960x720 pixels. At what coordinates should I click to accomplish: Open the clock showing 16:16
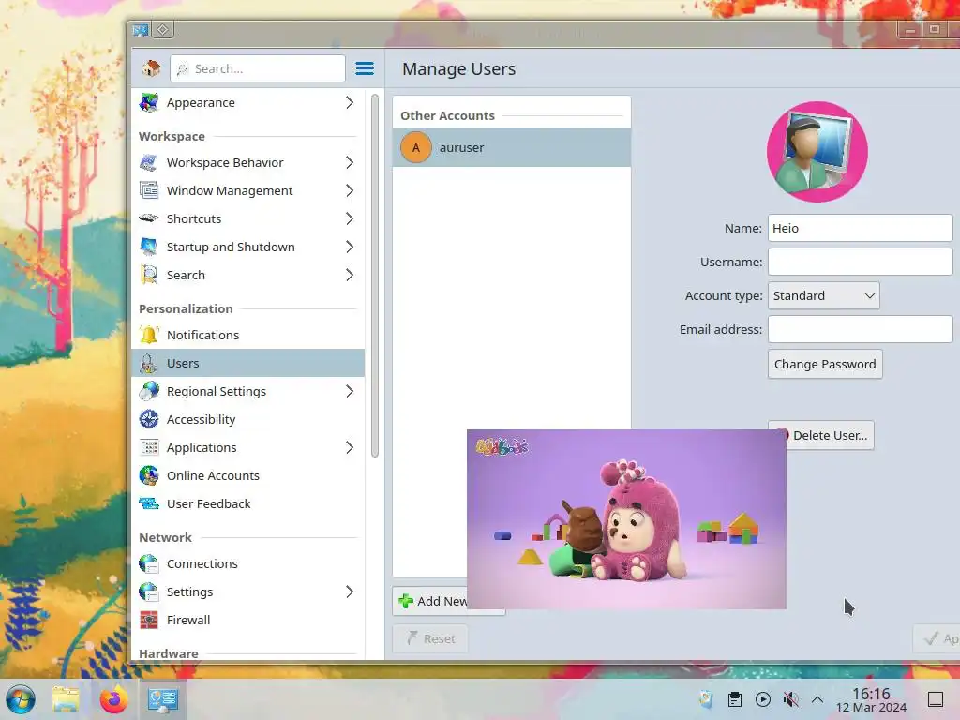click(871, 699)
